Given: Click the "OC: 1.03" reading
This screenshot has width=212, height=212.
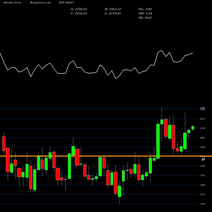Looking at the screenshot, I should pos(145,9).
